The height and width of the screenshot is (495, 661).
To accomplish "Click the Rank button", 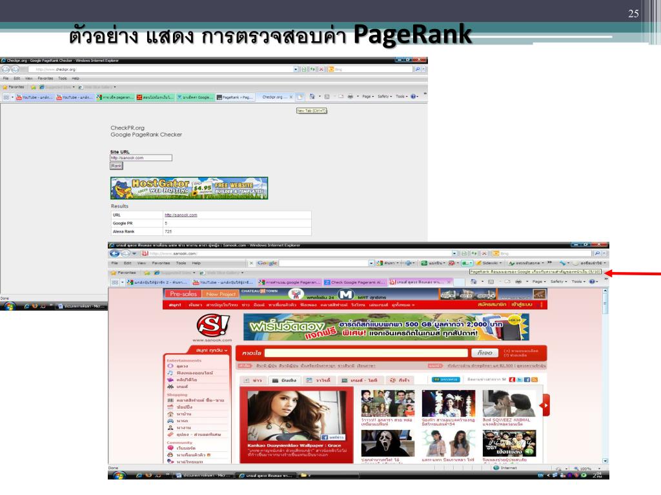I will pos(116,166).
